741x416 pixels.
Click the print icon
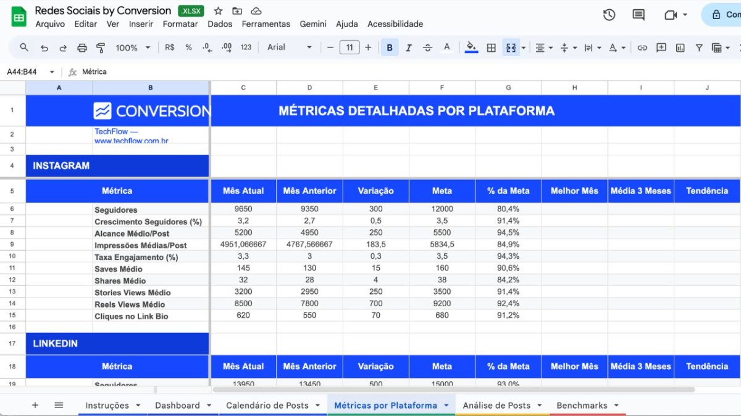(x=82, y=47)
